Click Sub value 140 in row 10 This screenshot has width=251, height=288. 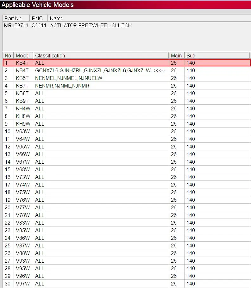[191, 132]
